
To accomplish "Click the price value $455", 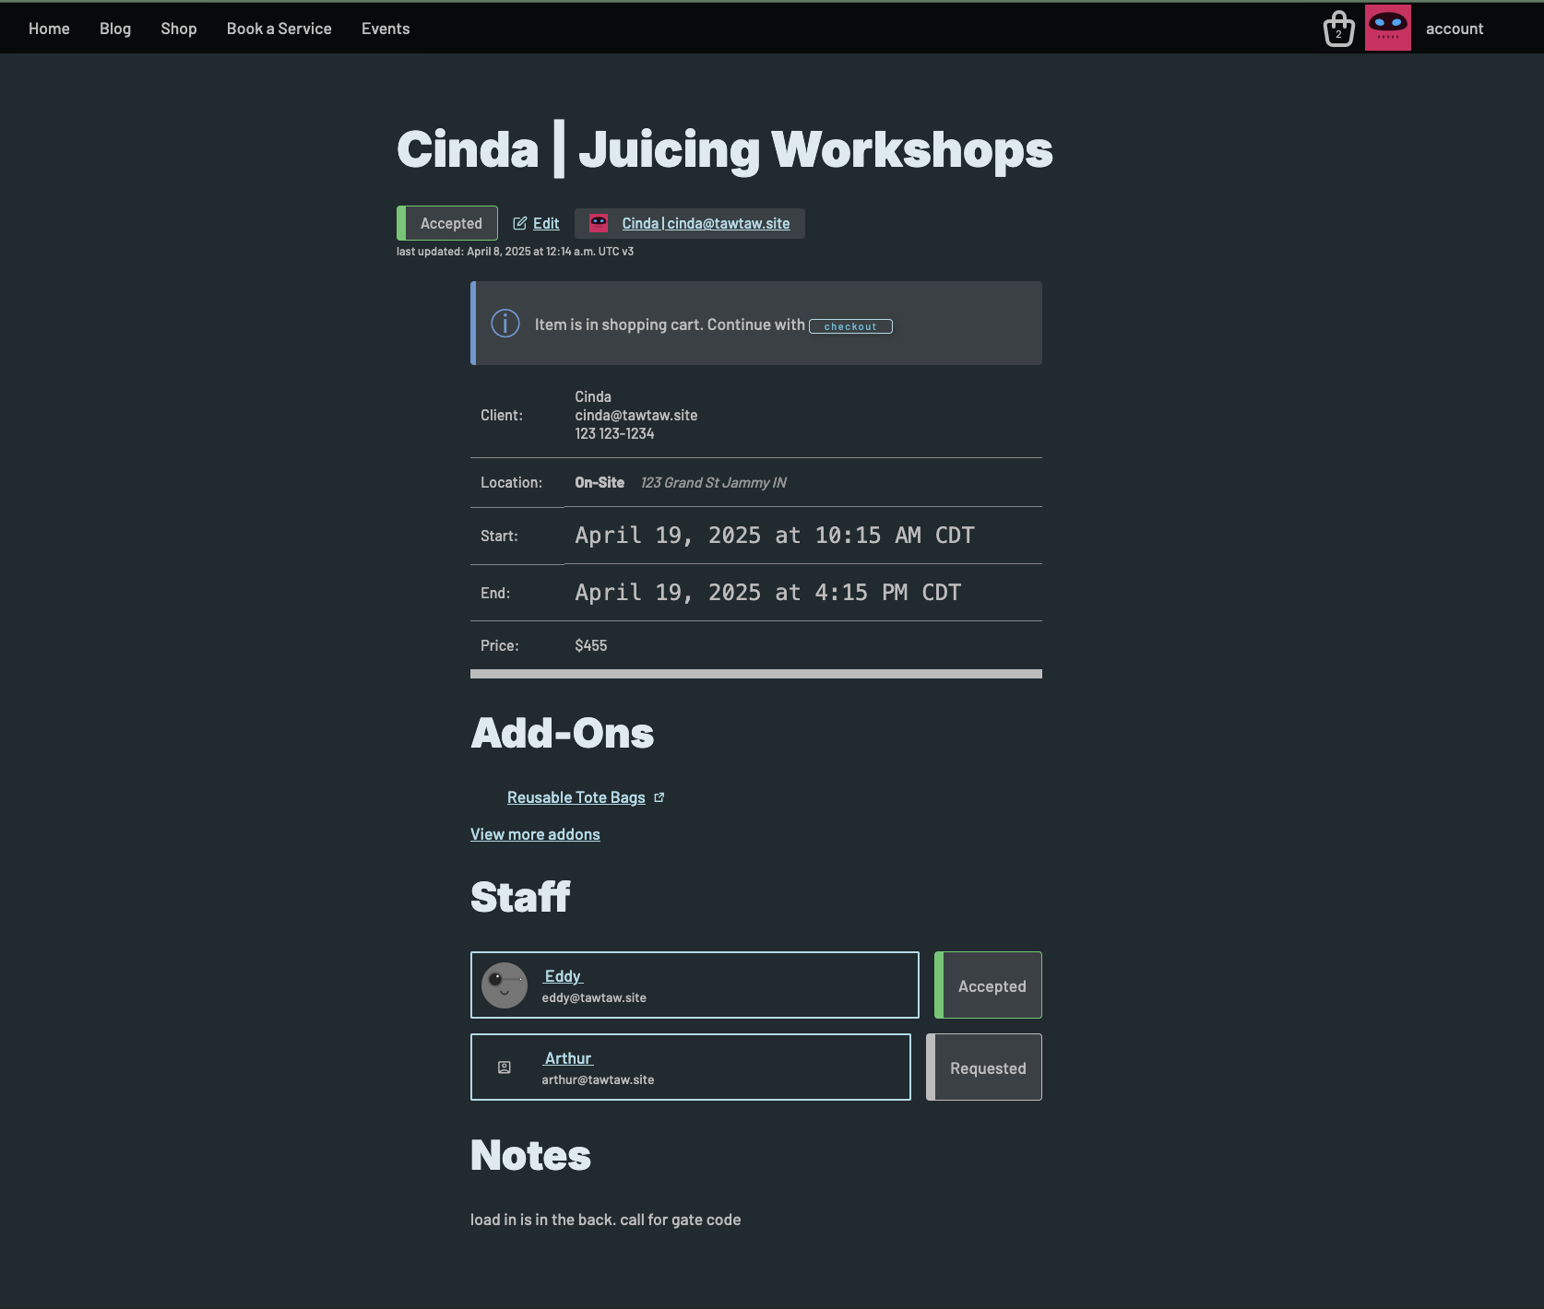I will (591, 645).
